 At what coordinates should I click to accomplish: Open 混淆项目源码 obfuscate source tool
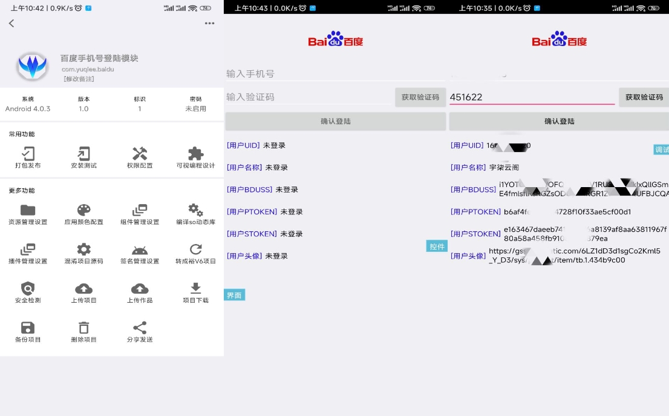[x=83, y=253]
